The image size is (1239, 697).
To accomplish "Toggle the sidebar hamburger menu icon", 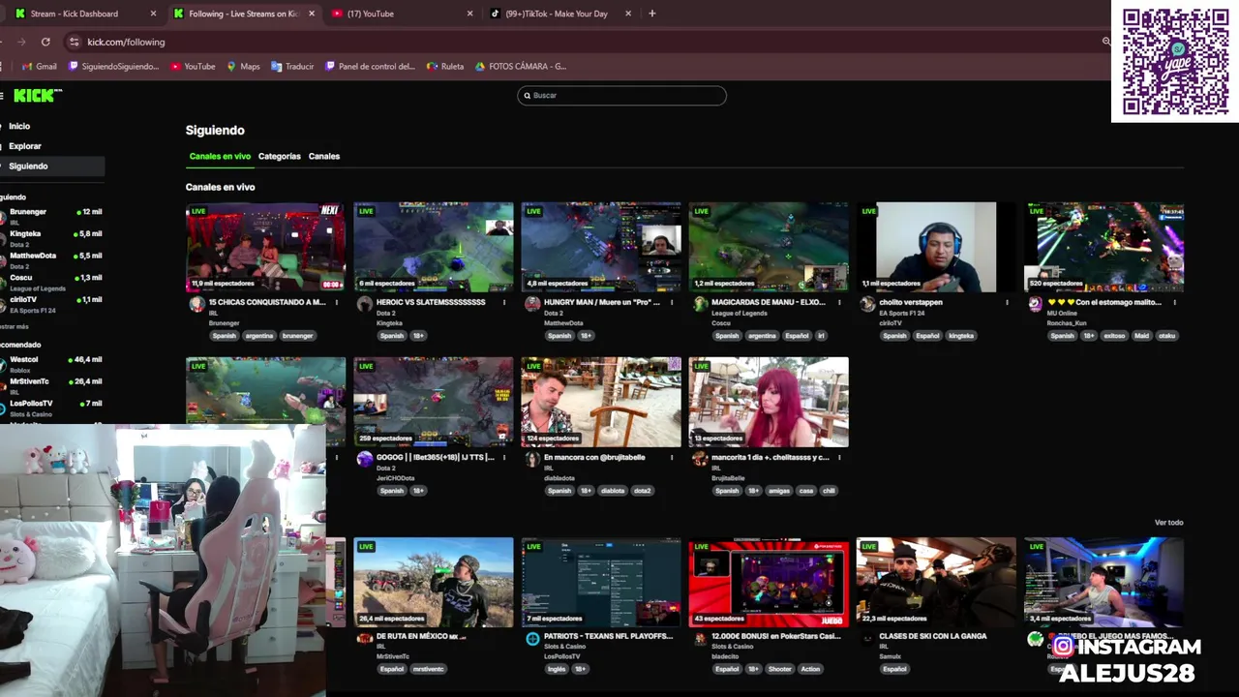I will point(2,96).
